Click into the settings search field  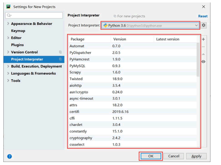coord(34,15)
